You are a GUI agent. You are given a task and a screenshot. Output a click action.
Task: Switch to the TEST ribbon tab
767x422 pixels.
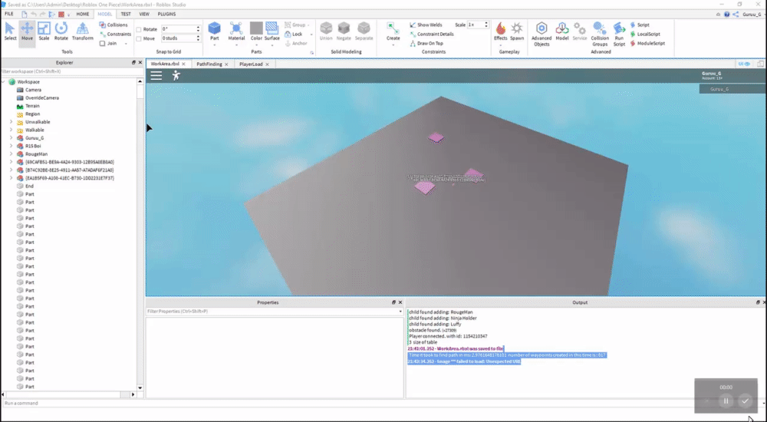[x=126, y=15]
